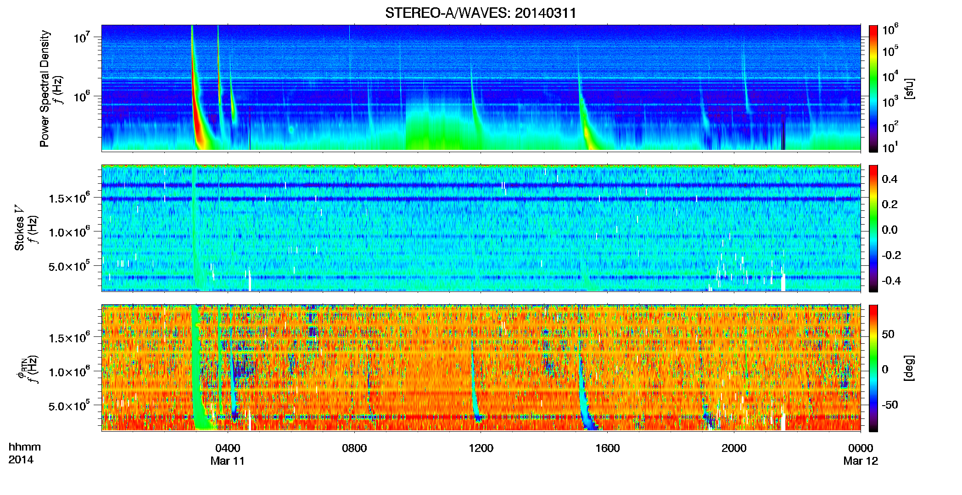Click the 10^5 label on sfu color bar

click(890, 51)
